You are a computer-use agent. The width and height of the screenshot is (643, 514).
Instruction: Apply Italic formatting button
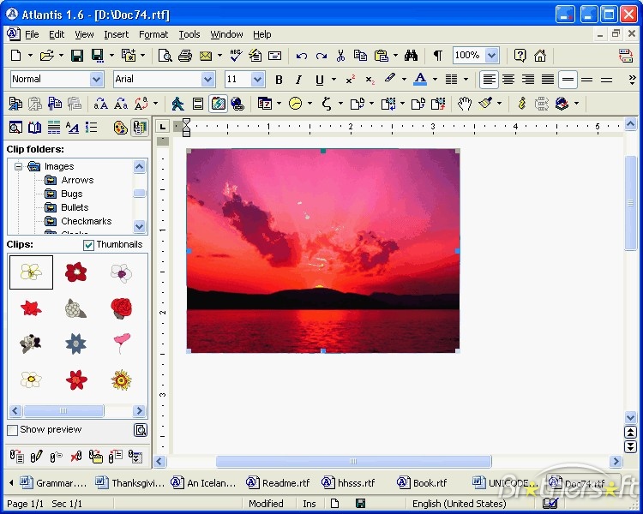298,80
